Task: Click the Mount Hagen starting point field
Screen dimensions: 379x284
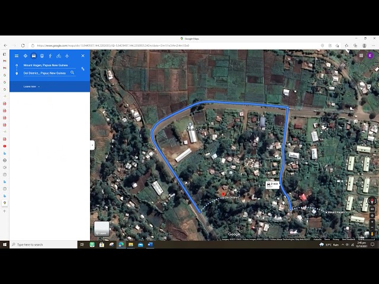Action: 49,65
